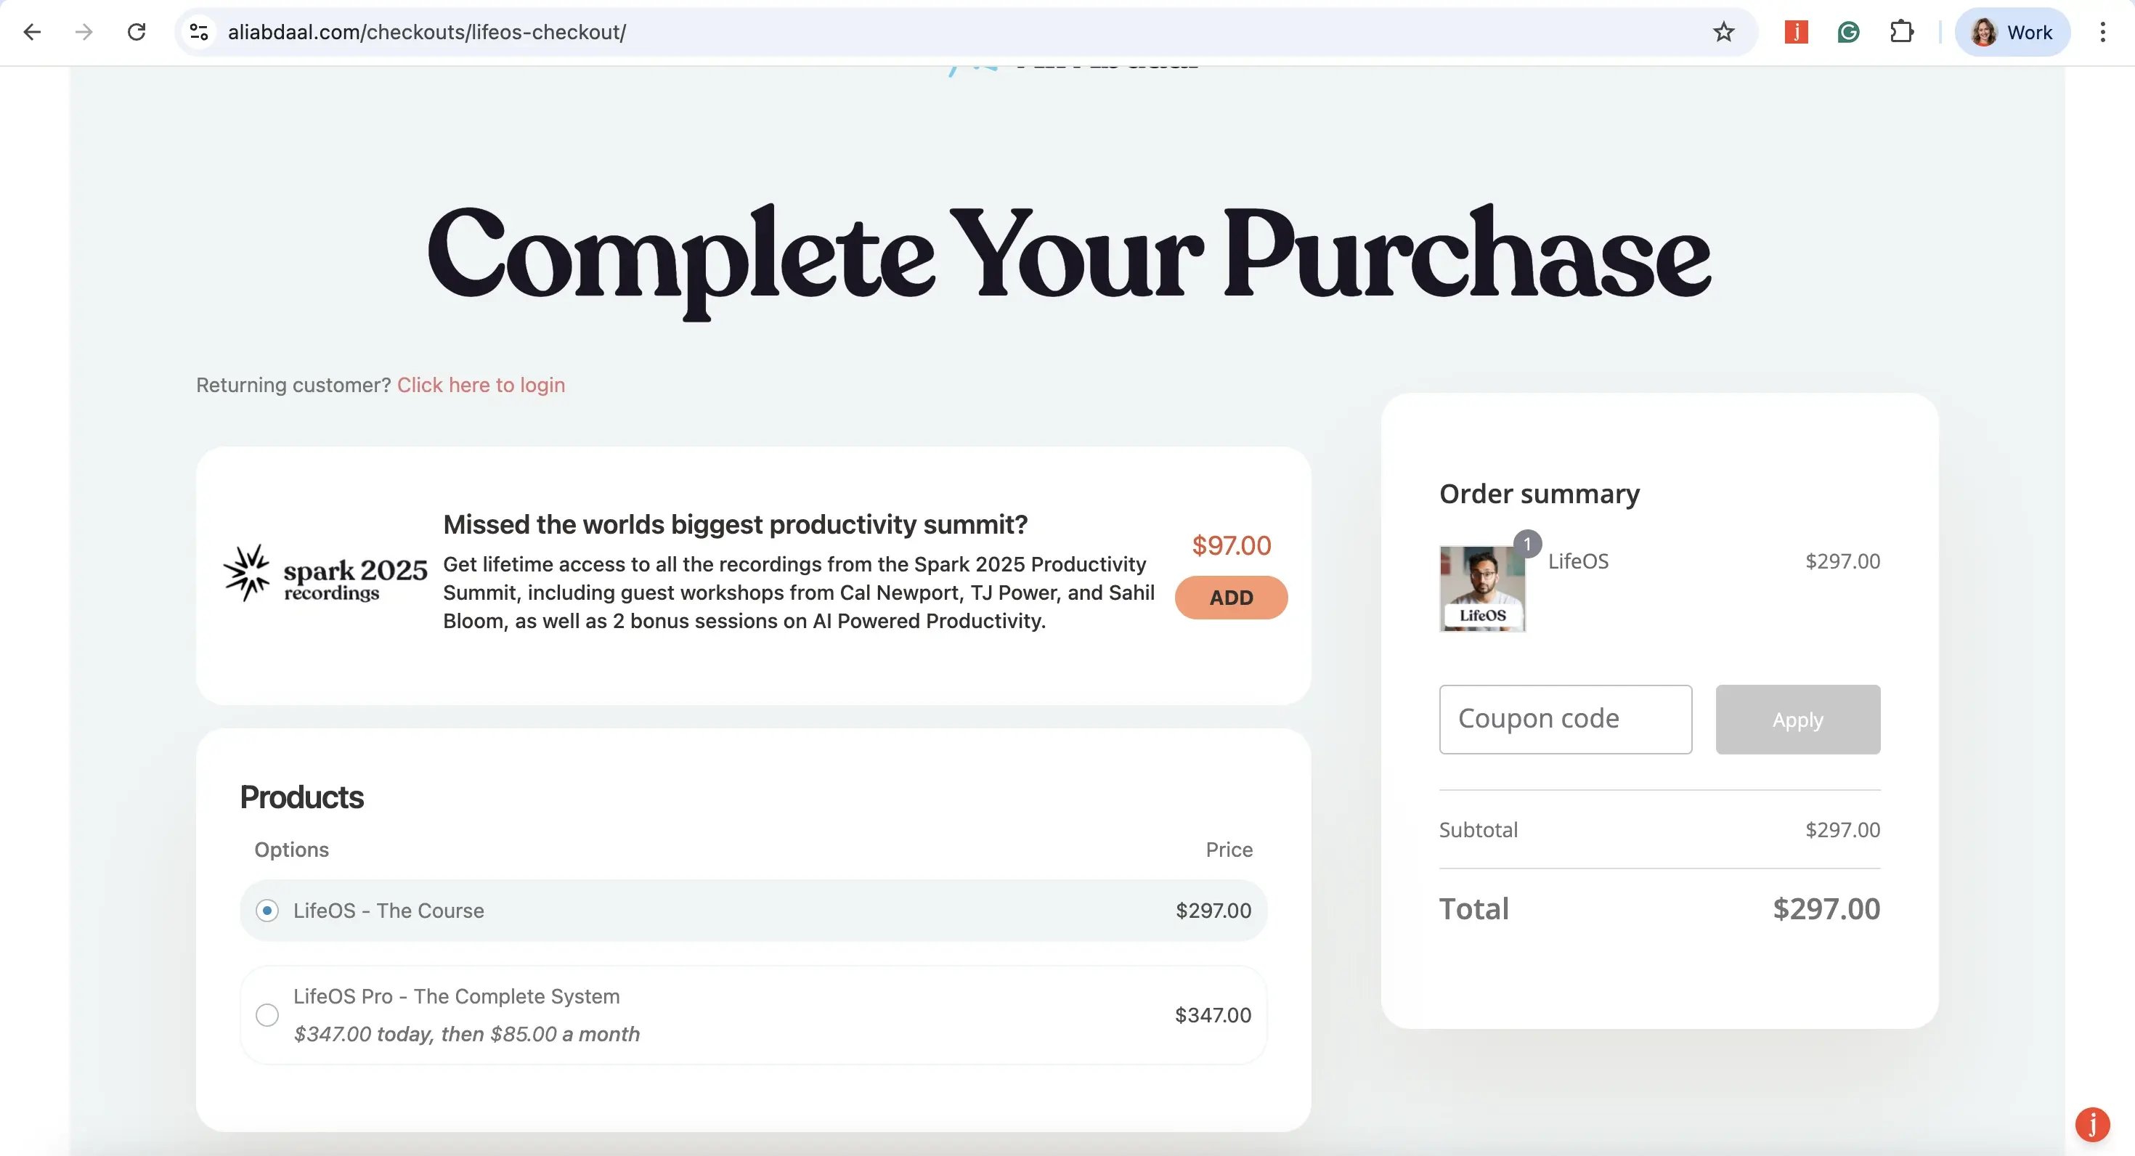
Task: Click the Spark 2025 recordings logo
Action: [325, 574]
